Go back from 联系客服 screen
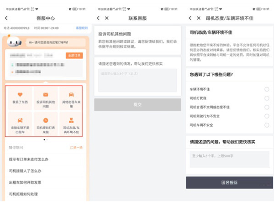 pyautogui.click(x=98, y=18)
